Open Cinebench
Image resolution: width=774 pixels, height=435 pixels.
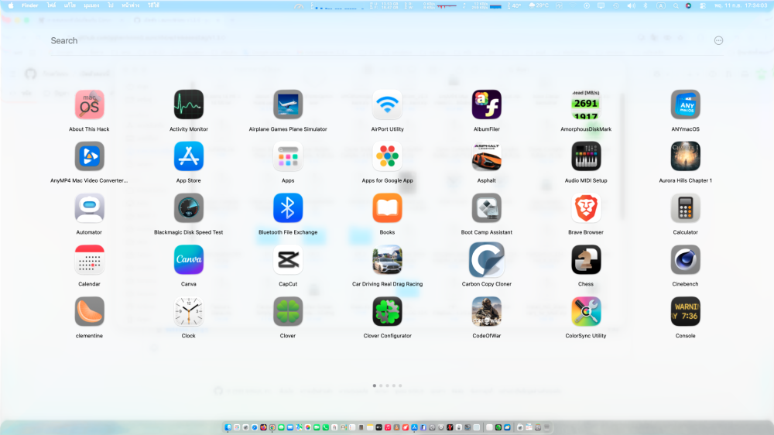click(685, 260)
